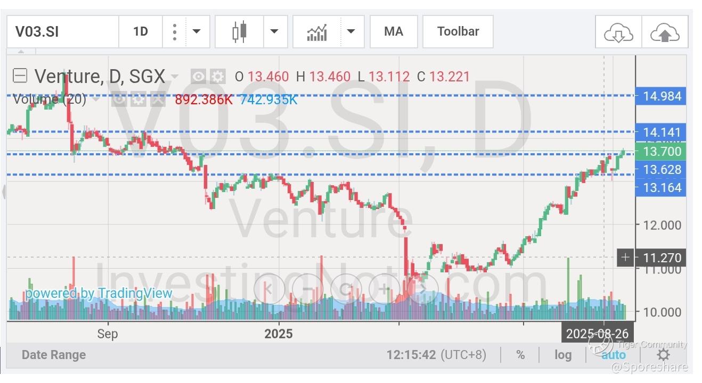The height and width of the screenshot is (383, 702).
Task: Open the indicators chart icon
Action: click(x=317, y=32)
